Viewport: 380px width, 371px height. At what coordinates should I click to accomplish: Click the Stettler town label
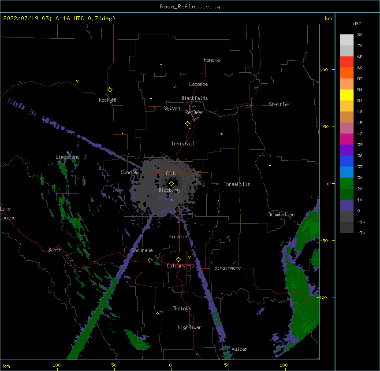[279, 104]
